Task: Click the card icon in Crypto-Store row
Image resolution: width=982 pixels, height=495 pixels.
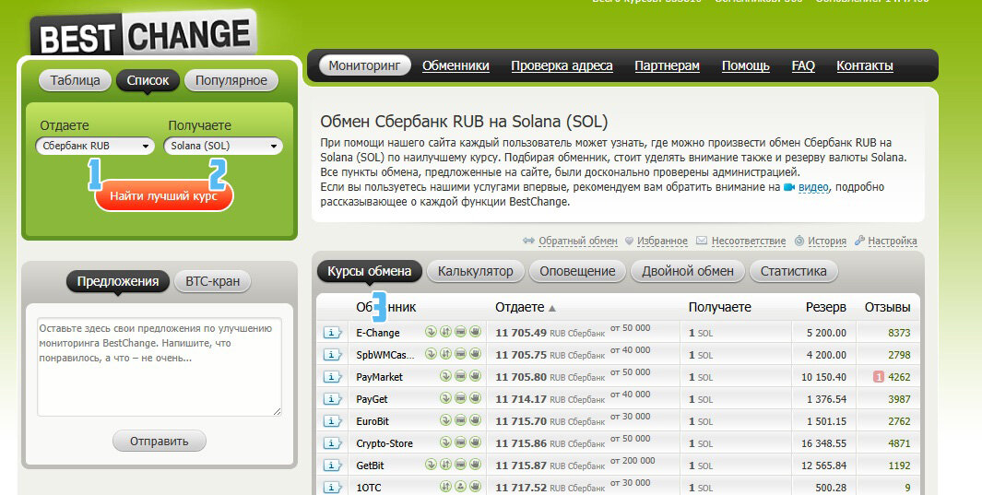Action: (x=460, y=442)
